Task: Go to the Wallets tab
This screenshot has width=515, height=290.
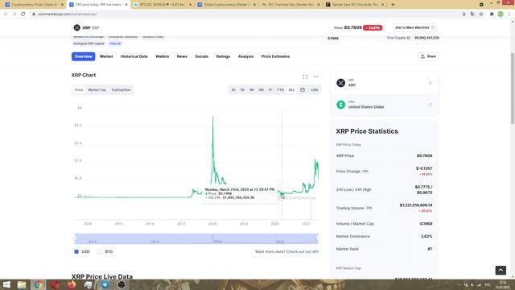Action: pos(162,56)
